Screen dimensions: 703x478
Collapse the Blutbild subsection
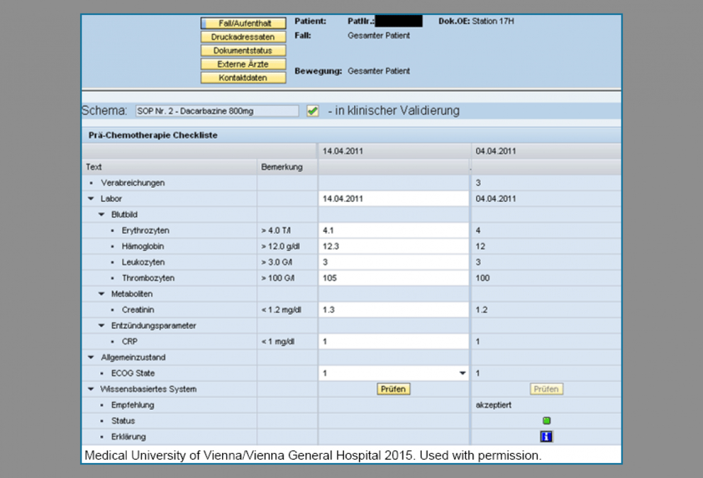coord(101,215)
